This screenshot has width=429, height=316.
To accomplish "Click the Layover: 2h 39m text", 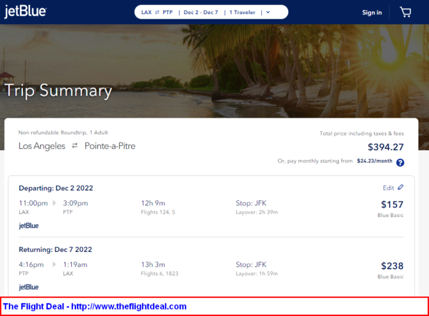I will click(x=257, y=212).
